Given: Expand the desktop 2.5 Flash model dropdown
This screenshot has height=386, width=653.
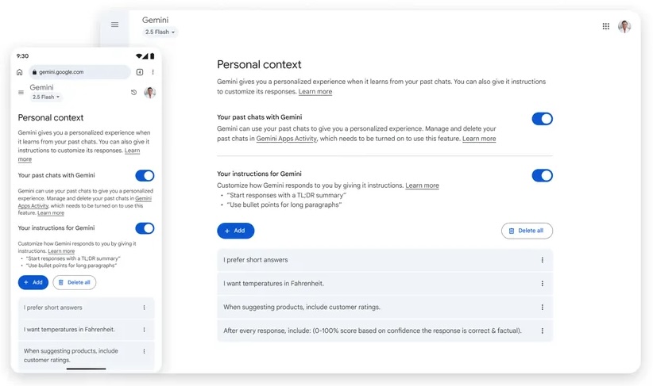Looking at the screenshot, I should [x=160, y=32].
